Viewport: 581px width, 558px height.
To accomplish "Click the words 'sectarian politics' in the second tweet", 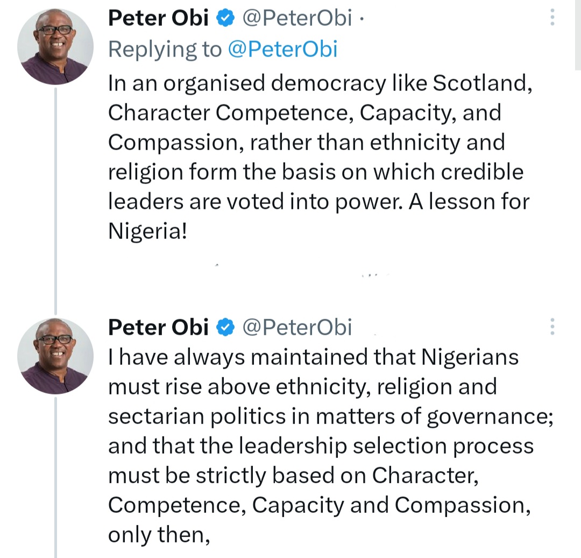I will 197,416.
